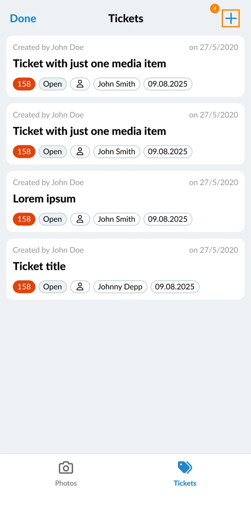Tap the plus icon to add ticket
251x505 pixels.
(x=231, y=18)
